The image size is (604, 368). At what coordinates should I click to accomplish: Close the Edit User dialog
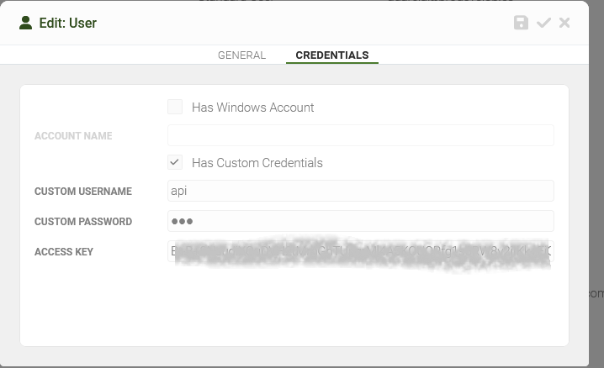coord(564,23)
